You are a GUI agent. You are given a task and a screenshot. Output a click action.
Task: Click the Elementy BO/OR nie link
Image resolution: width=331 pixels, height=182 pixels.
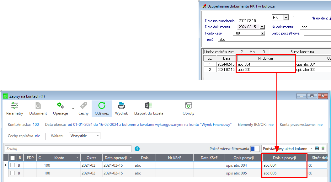pos(271,125)
